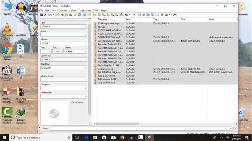
Task: Click the cover art placeholder box
Action: coord(54,113)
